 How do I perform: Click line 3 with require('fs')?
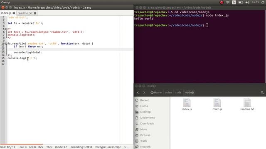click(25, 23)
